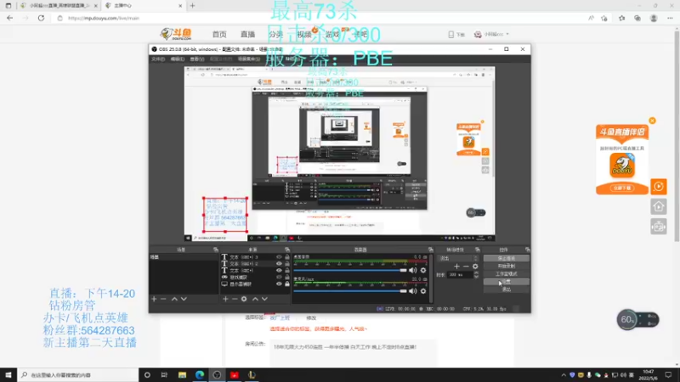Image resolution: width=680 pixels, height=382 pixels.
Task: Click the Windows taskbar search box
Action: (78, 375)
